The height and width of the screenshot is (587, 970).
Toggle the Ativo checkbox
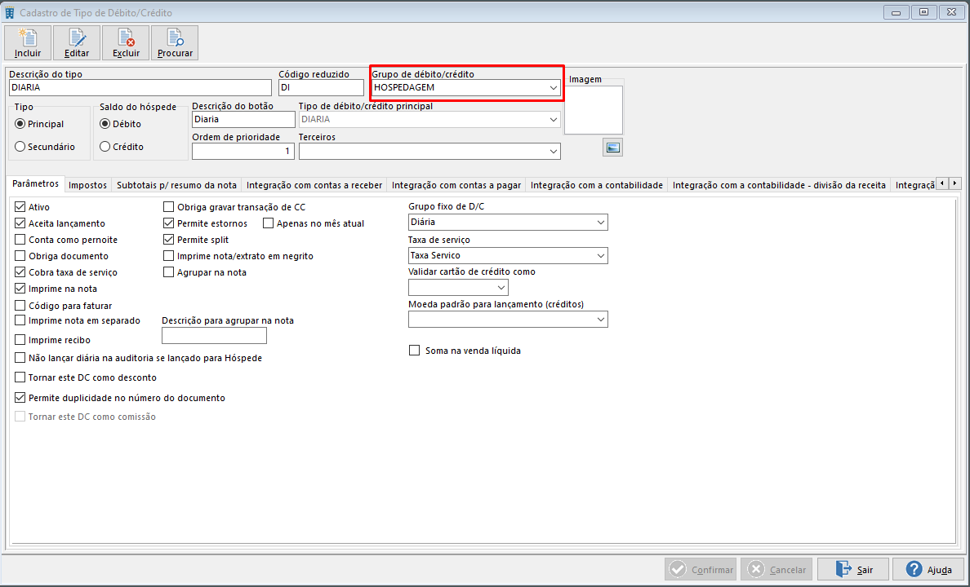point(20,207)
